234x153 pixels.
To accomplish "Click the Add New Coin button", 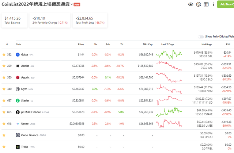I will coord(226,4).
